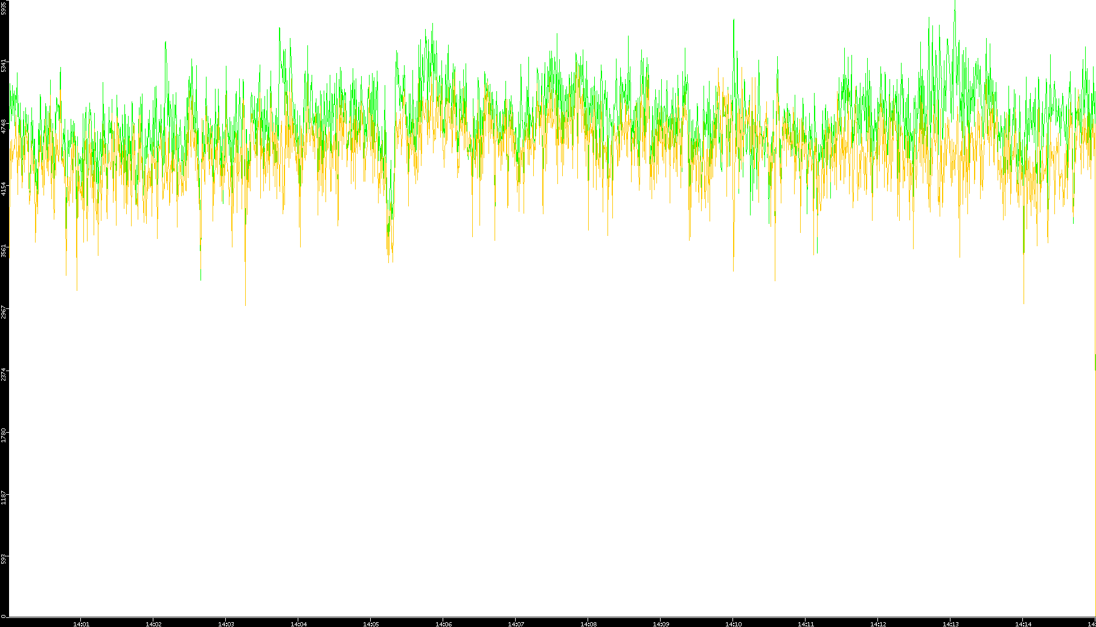Pick the 14:07 marker on the bottom axis
The image size is (1096, 627).
(516, 624)
